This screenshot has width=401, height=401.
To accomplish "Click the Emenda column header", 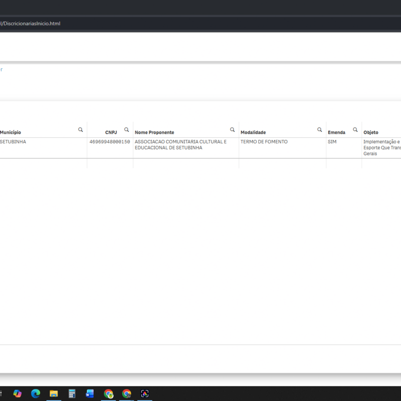I will point(336,132).
